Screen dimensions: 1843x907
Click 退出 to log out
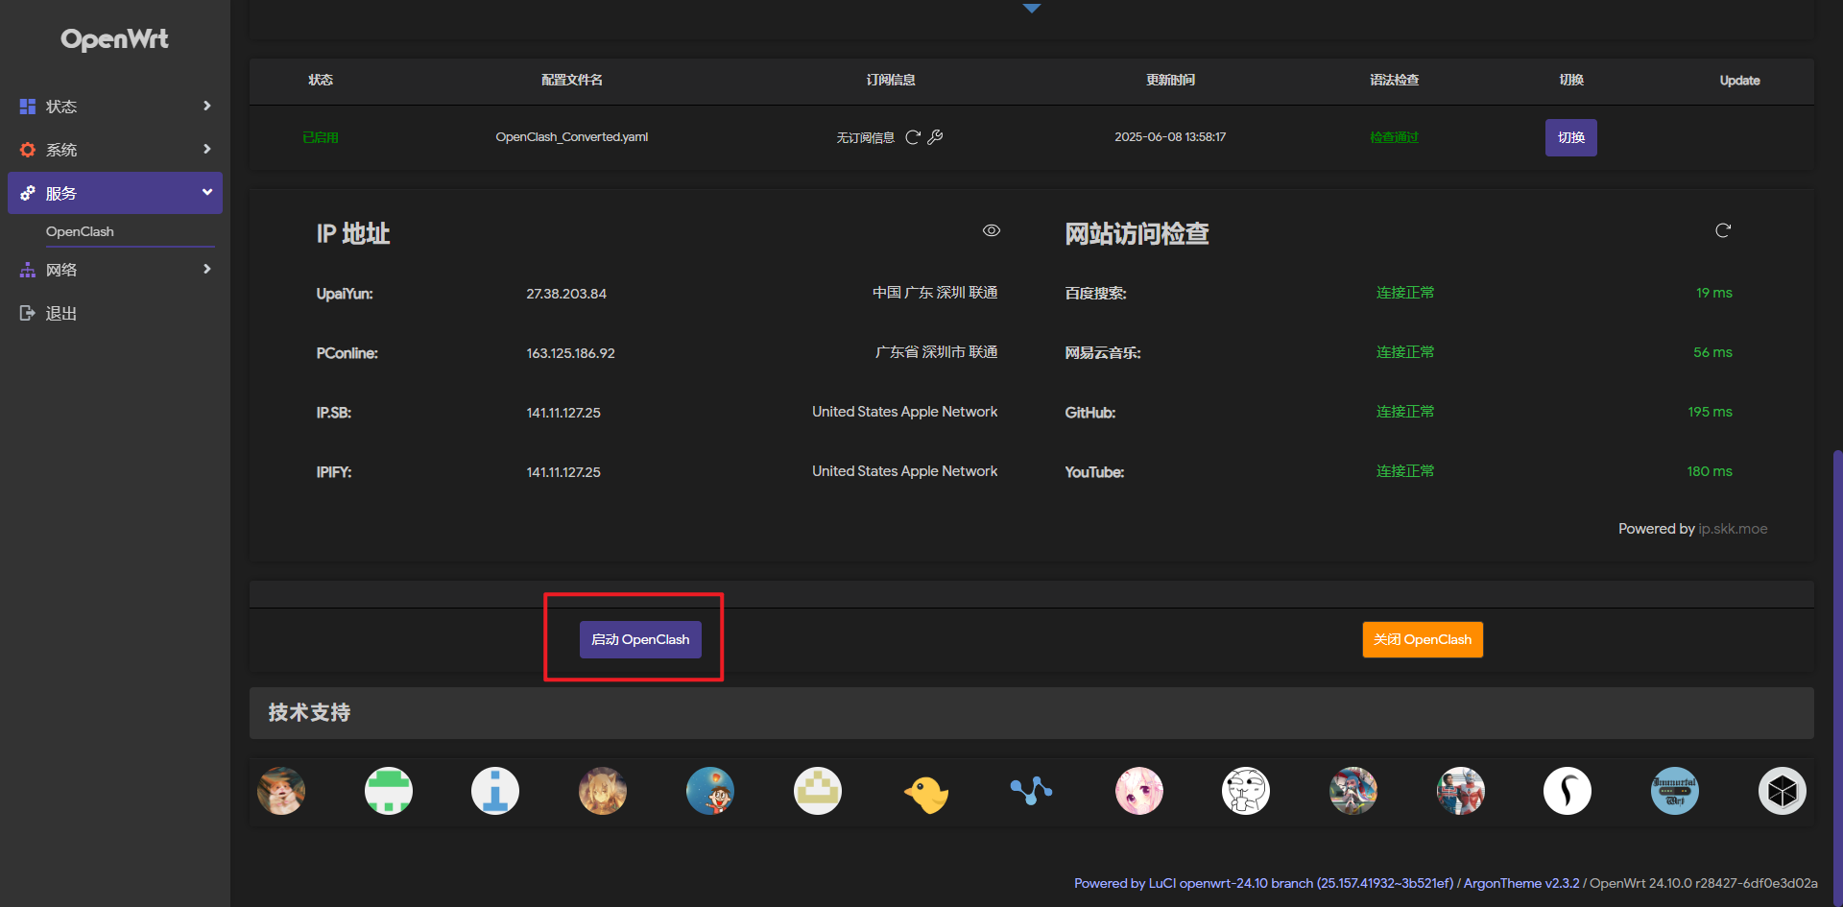pos(61,313)
